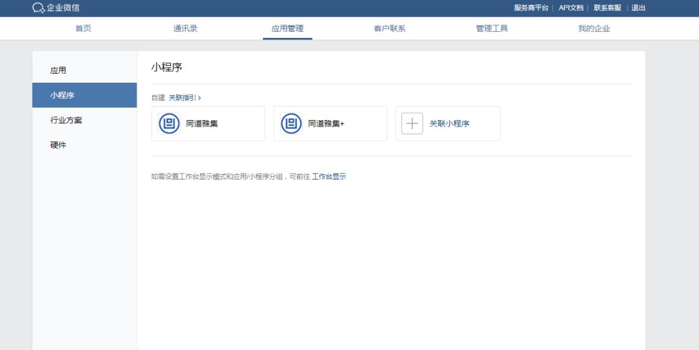The width and height of the screenshot is (699, 350).
Task: Click 退出 to log out
Action: click(638, 8)
